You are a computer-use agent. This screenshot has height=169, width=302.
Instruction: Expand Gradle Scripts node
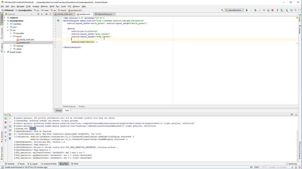(5, 52)
